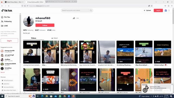
Task: Open belajar menghilang video with 1128 views
Action: click(x=163, y=52)
